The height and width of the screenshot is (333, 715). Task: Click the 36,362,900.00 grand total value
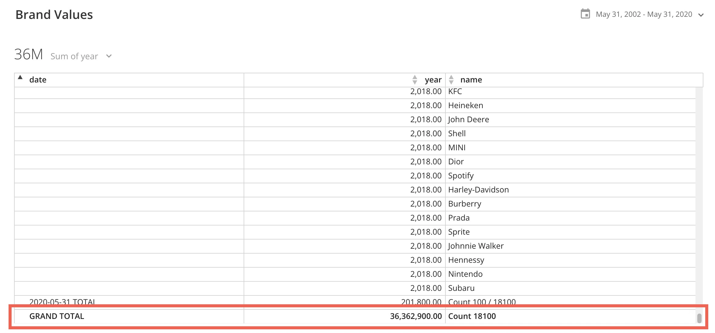click(416, 316)
